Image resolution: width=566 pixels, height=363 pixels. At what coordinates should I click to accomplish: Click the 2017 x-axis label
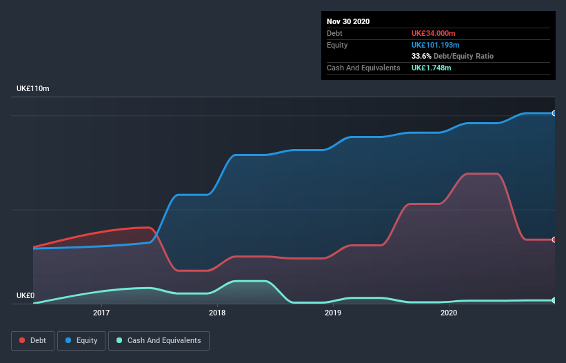pyautogui.click(x=101, y=313)
